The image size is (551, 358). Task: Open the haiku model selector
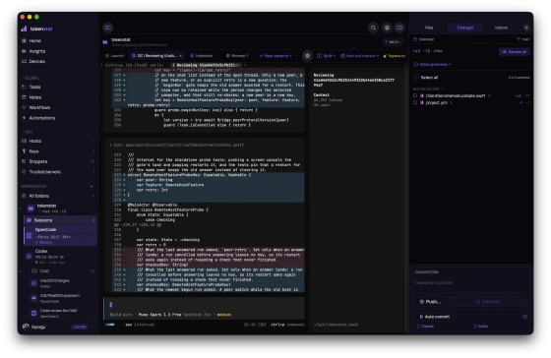tap(481, 326)
